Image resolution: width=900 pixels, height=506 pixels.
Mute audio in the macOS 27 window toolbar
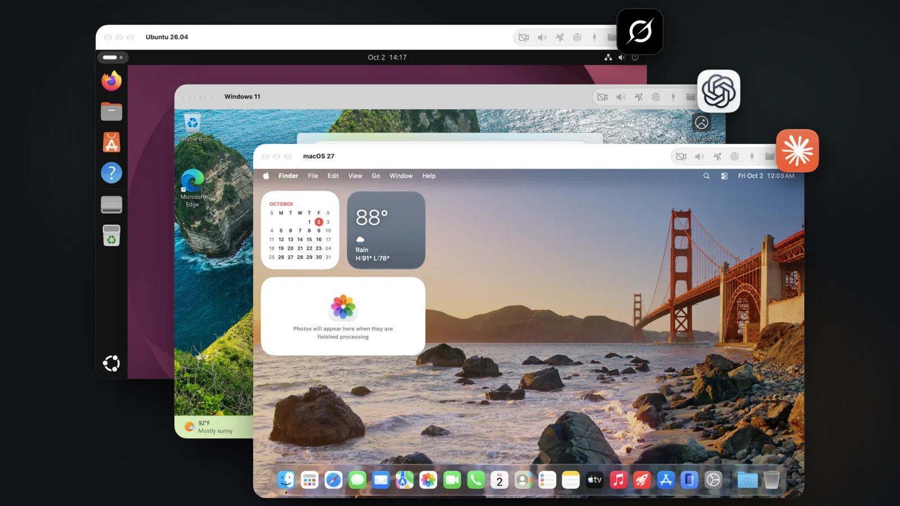pos(699,156)
